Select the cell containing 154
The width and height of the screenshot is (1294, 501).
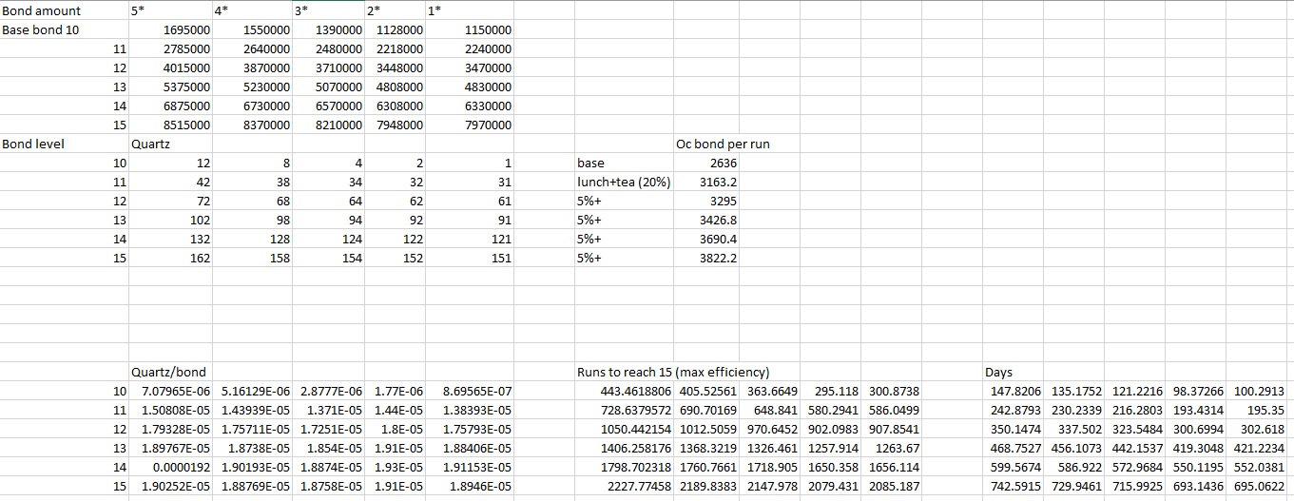coord(328,258)
